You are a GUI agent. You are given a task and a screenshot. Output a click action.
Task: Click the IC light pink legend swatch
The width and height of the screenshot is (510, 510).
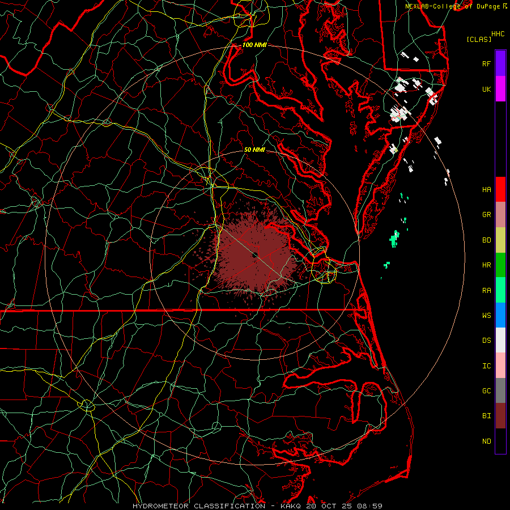coord(500,365)
